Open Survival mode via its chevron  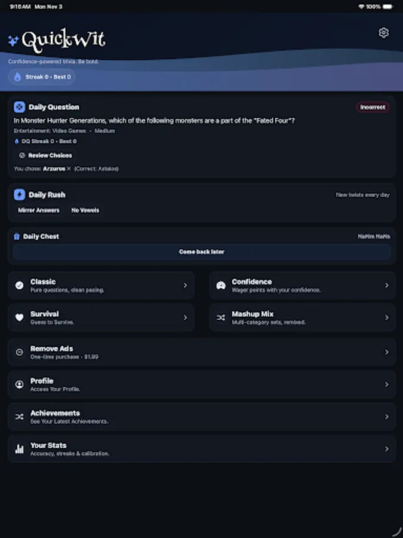(x=186, y=317)
